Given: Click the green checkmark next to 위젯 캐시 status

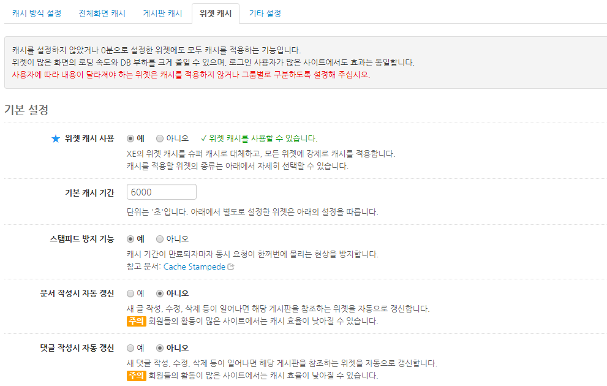Looking at the screenshot, I should coord(203,138).
